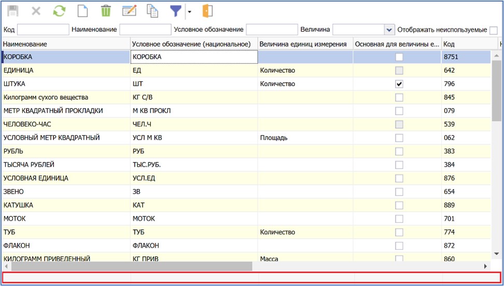
Task: Uncheck the checkbox in ШТУКА row
Action: tap(399, 84)
